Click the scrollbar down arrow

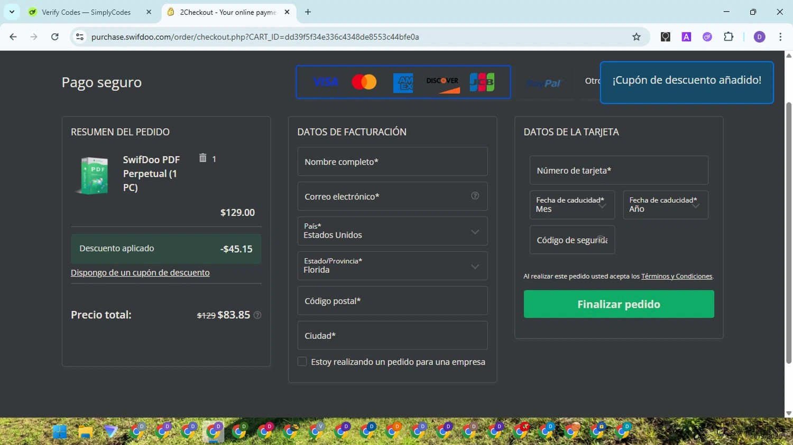tap(789, 413)
